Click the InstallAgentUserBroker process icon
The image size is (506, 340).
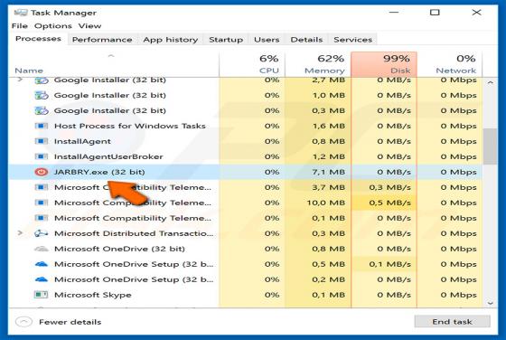tap(42, 156)
